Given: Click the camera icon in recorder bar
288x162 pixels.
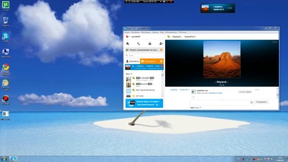Looking at the screenshot, I should tap(164, 2).
